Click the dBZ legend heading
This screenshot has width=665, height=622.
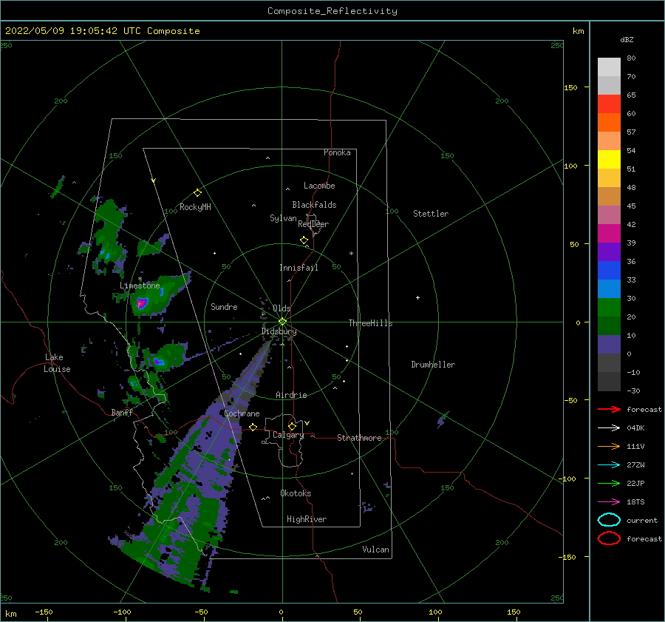coord(627,39)
